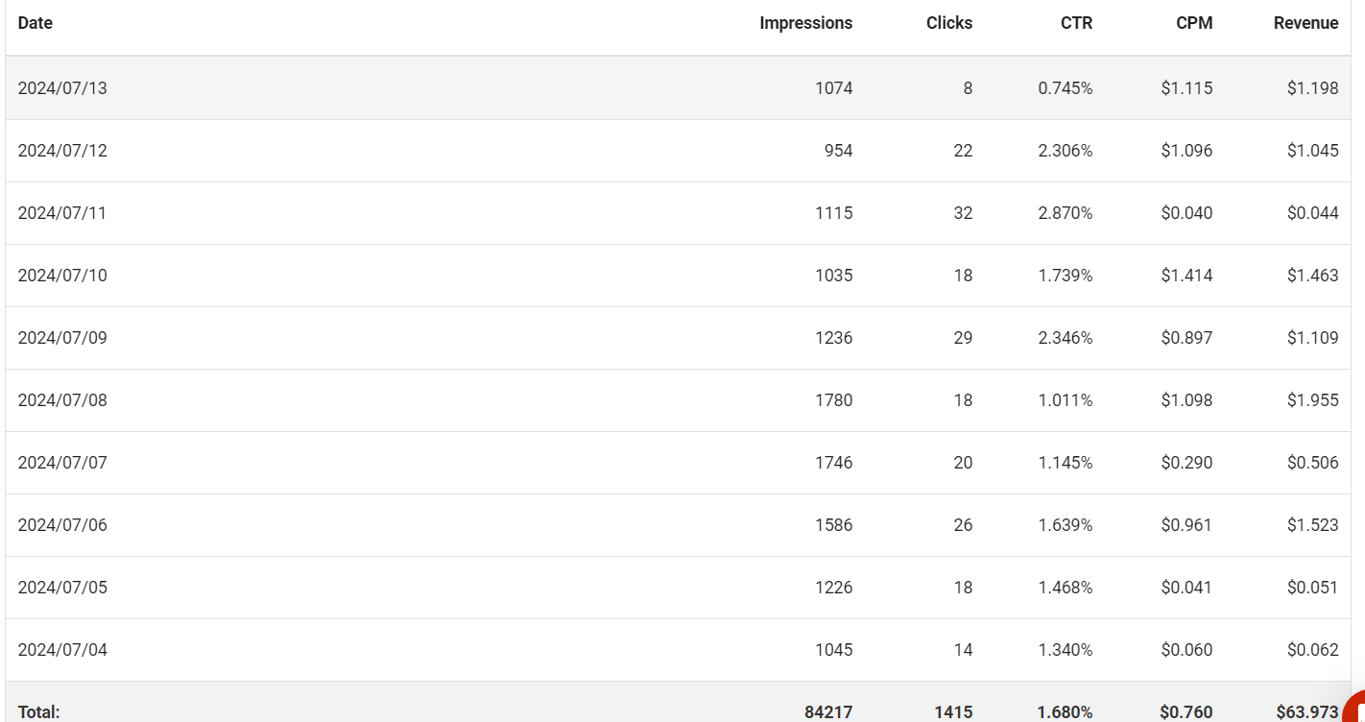1365x722 pixels.
Task: Select the 2024/07/08 row date
Action: (62, 400)
